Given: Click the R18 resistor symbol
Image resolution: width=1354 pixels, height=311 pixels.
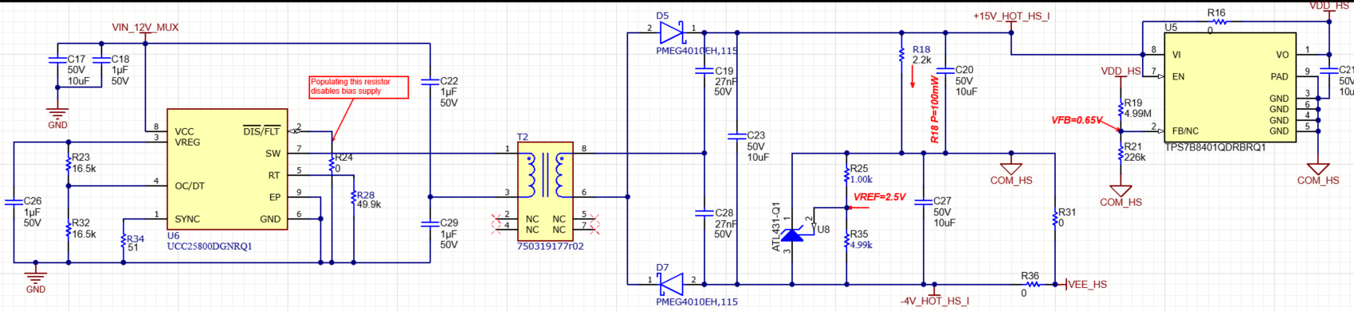Looking at the screenshot, I should click(901, 55).
